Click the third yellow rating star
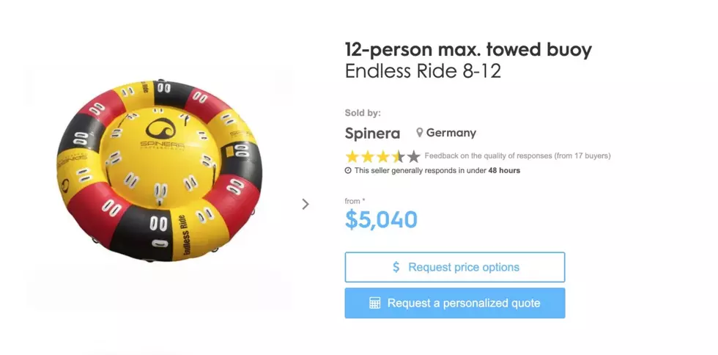The height and width of the screenshot is (355, 718). click(x=382, y=157)
